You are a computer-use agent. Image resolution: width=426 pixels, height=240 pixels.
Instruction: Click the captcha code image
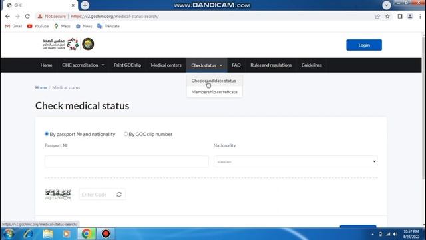point(58,194)
